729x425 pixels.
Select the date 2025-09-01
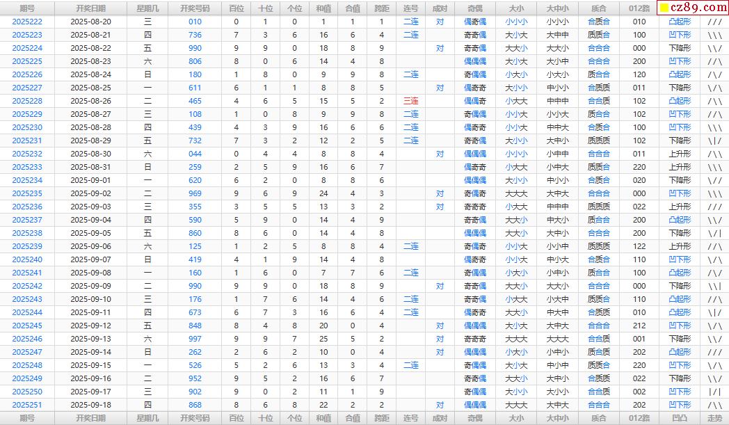coord(90,180)
